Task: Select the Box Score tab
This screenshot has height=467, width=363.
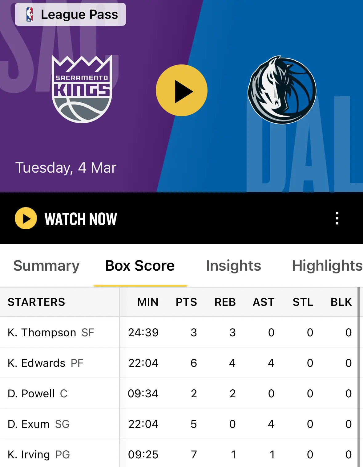Action: pos(140,265)
